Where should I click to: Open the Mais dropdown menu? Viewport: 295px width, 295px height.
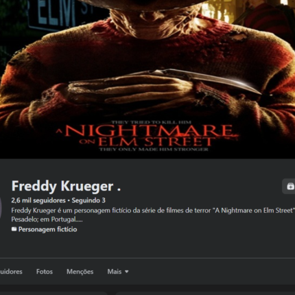(118, 272)
